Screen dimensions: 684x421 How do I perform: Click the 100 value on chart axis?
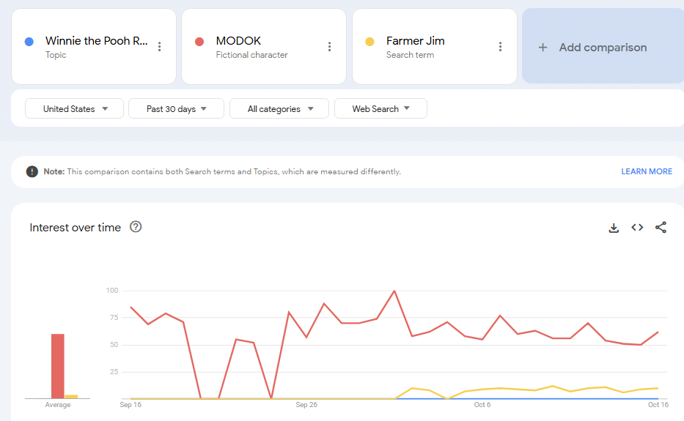112,290
